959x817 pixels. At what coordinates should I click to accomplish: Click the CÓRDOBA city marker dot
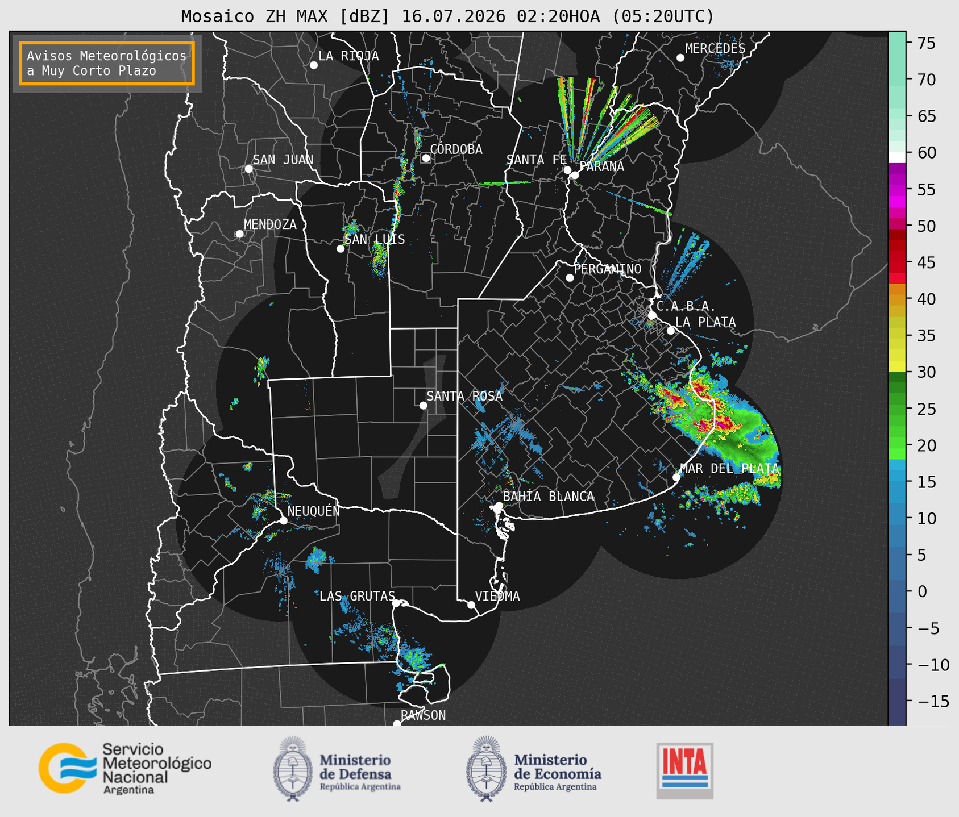pos(426,158)
